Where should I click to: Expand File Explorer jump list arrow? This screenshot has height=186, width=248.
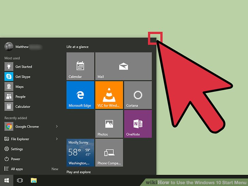click(x=57, y=139)
